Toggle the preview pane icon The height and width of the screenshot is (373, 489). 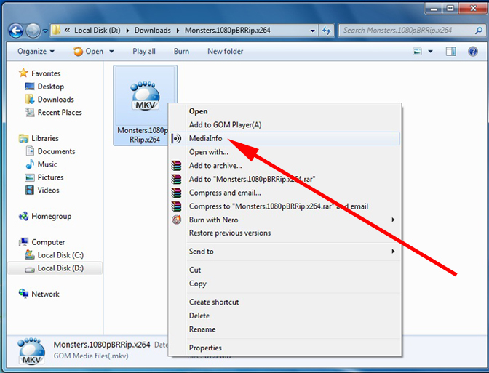coord(451,52)
